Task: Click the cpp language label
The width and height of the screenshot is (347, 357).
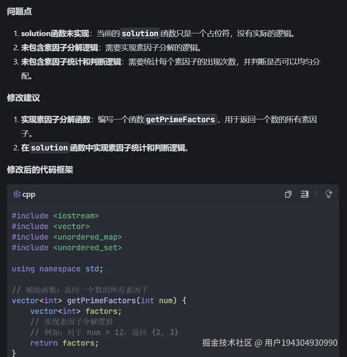Action: (x=29, y=194)
